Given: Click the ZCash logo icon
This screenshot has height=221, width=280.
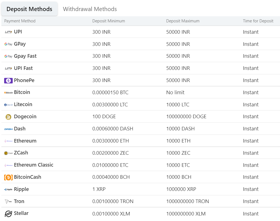Looking at the screenshot, I should [8, 153].
